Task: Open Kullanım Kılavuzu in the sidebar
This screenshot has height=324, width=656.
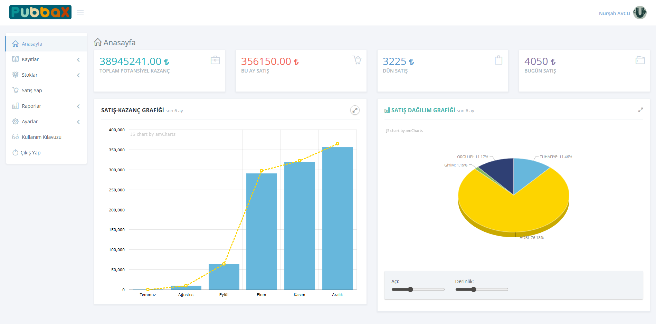Action: pos(41,137)
